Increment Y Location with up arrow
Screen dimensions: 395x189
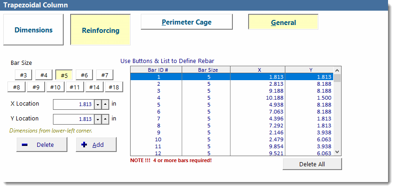105,119
